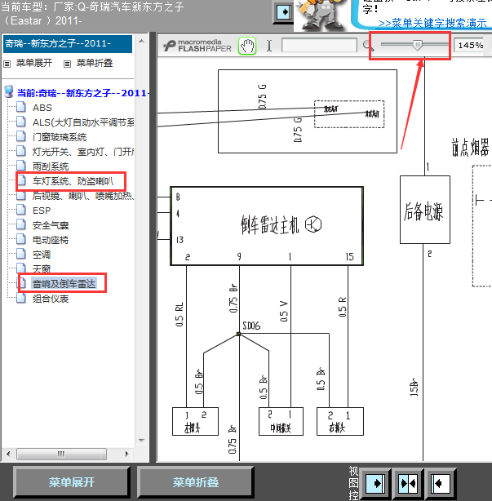
Task: Click the FlashPaper search text field
Action: (x=319, y=45)
